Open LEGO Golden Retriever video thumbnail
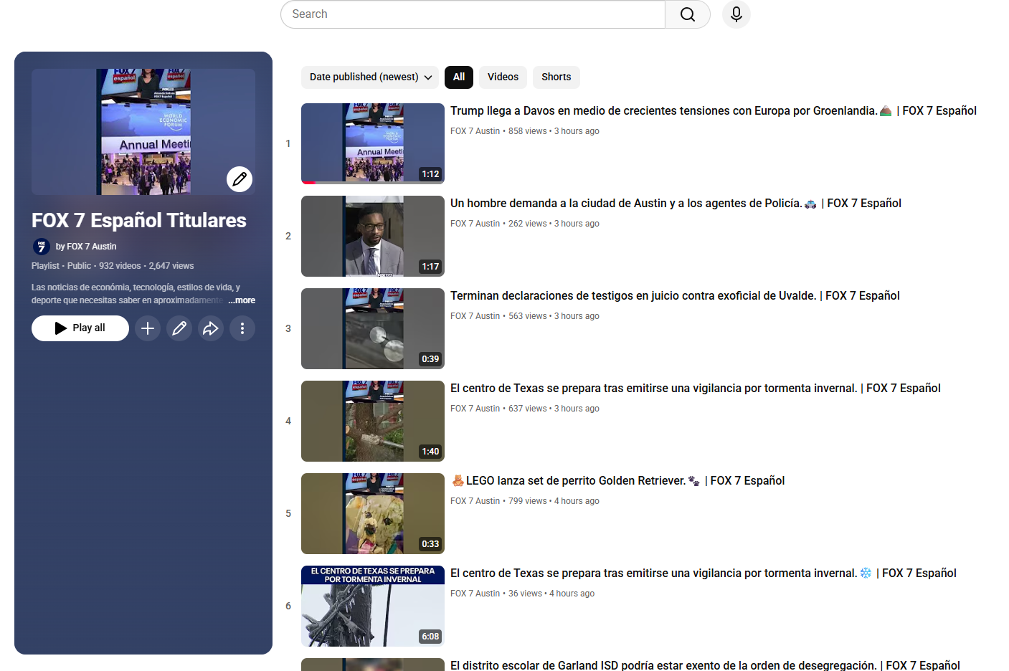The image size is (1009, 671). [x=373, y=513]
